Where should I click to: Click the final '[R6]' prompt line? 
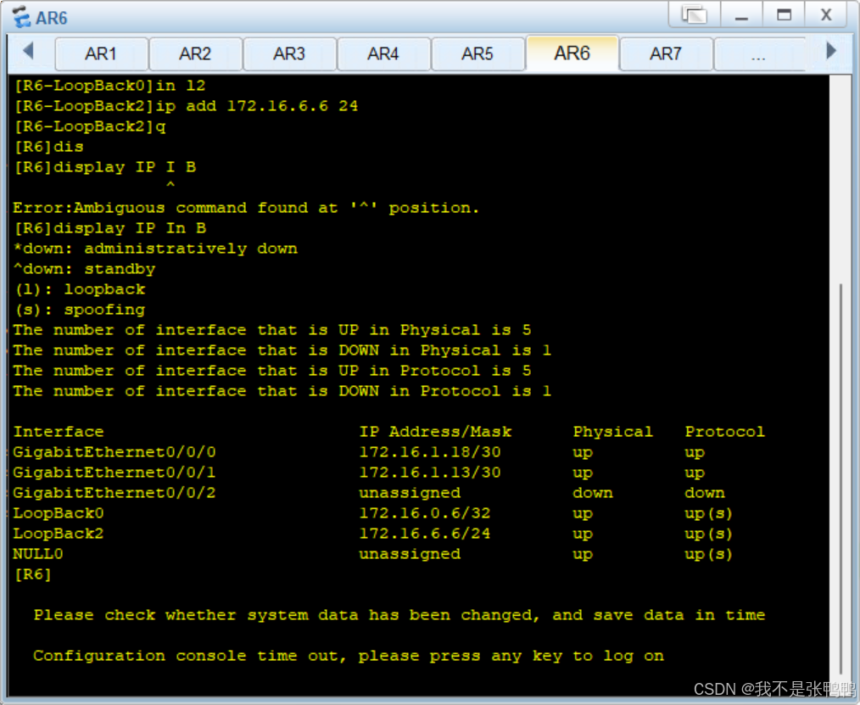coord(33,574)
